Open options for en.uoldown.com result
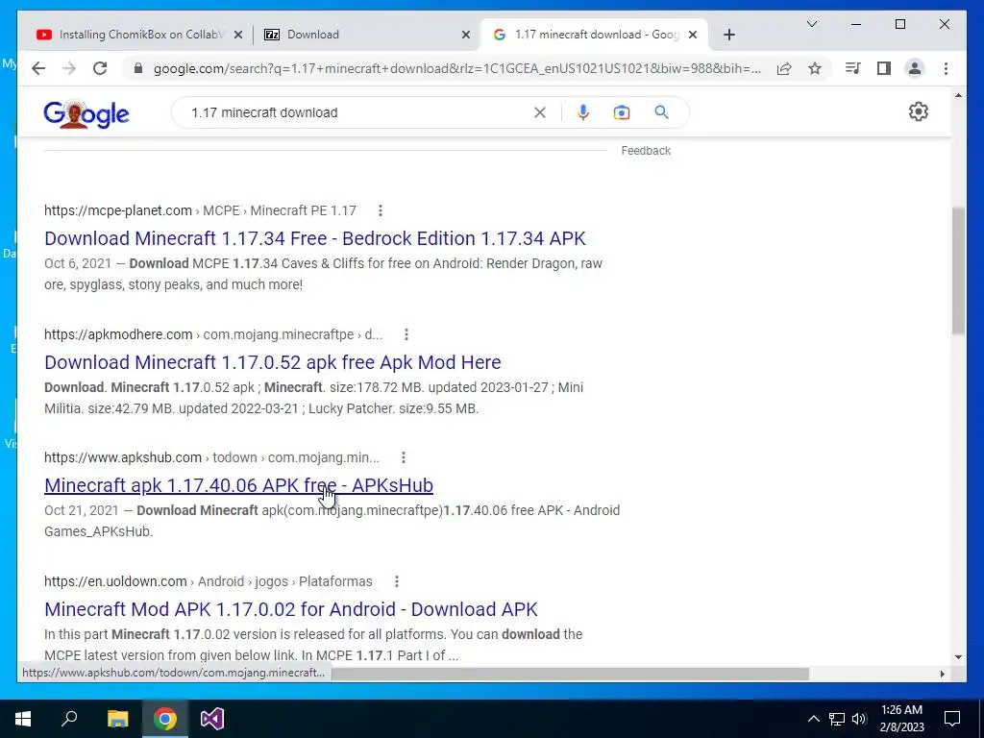 [397, 581]
